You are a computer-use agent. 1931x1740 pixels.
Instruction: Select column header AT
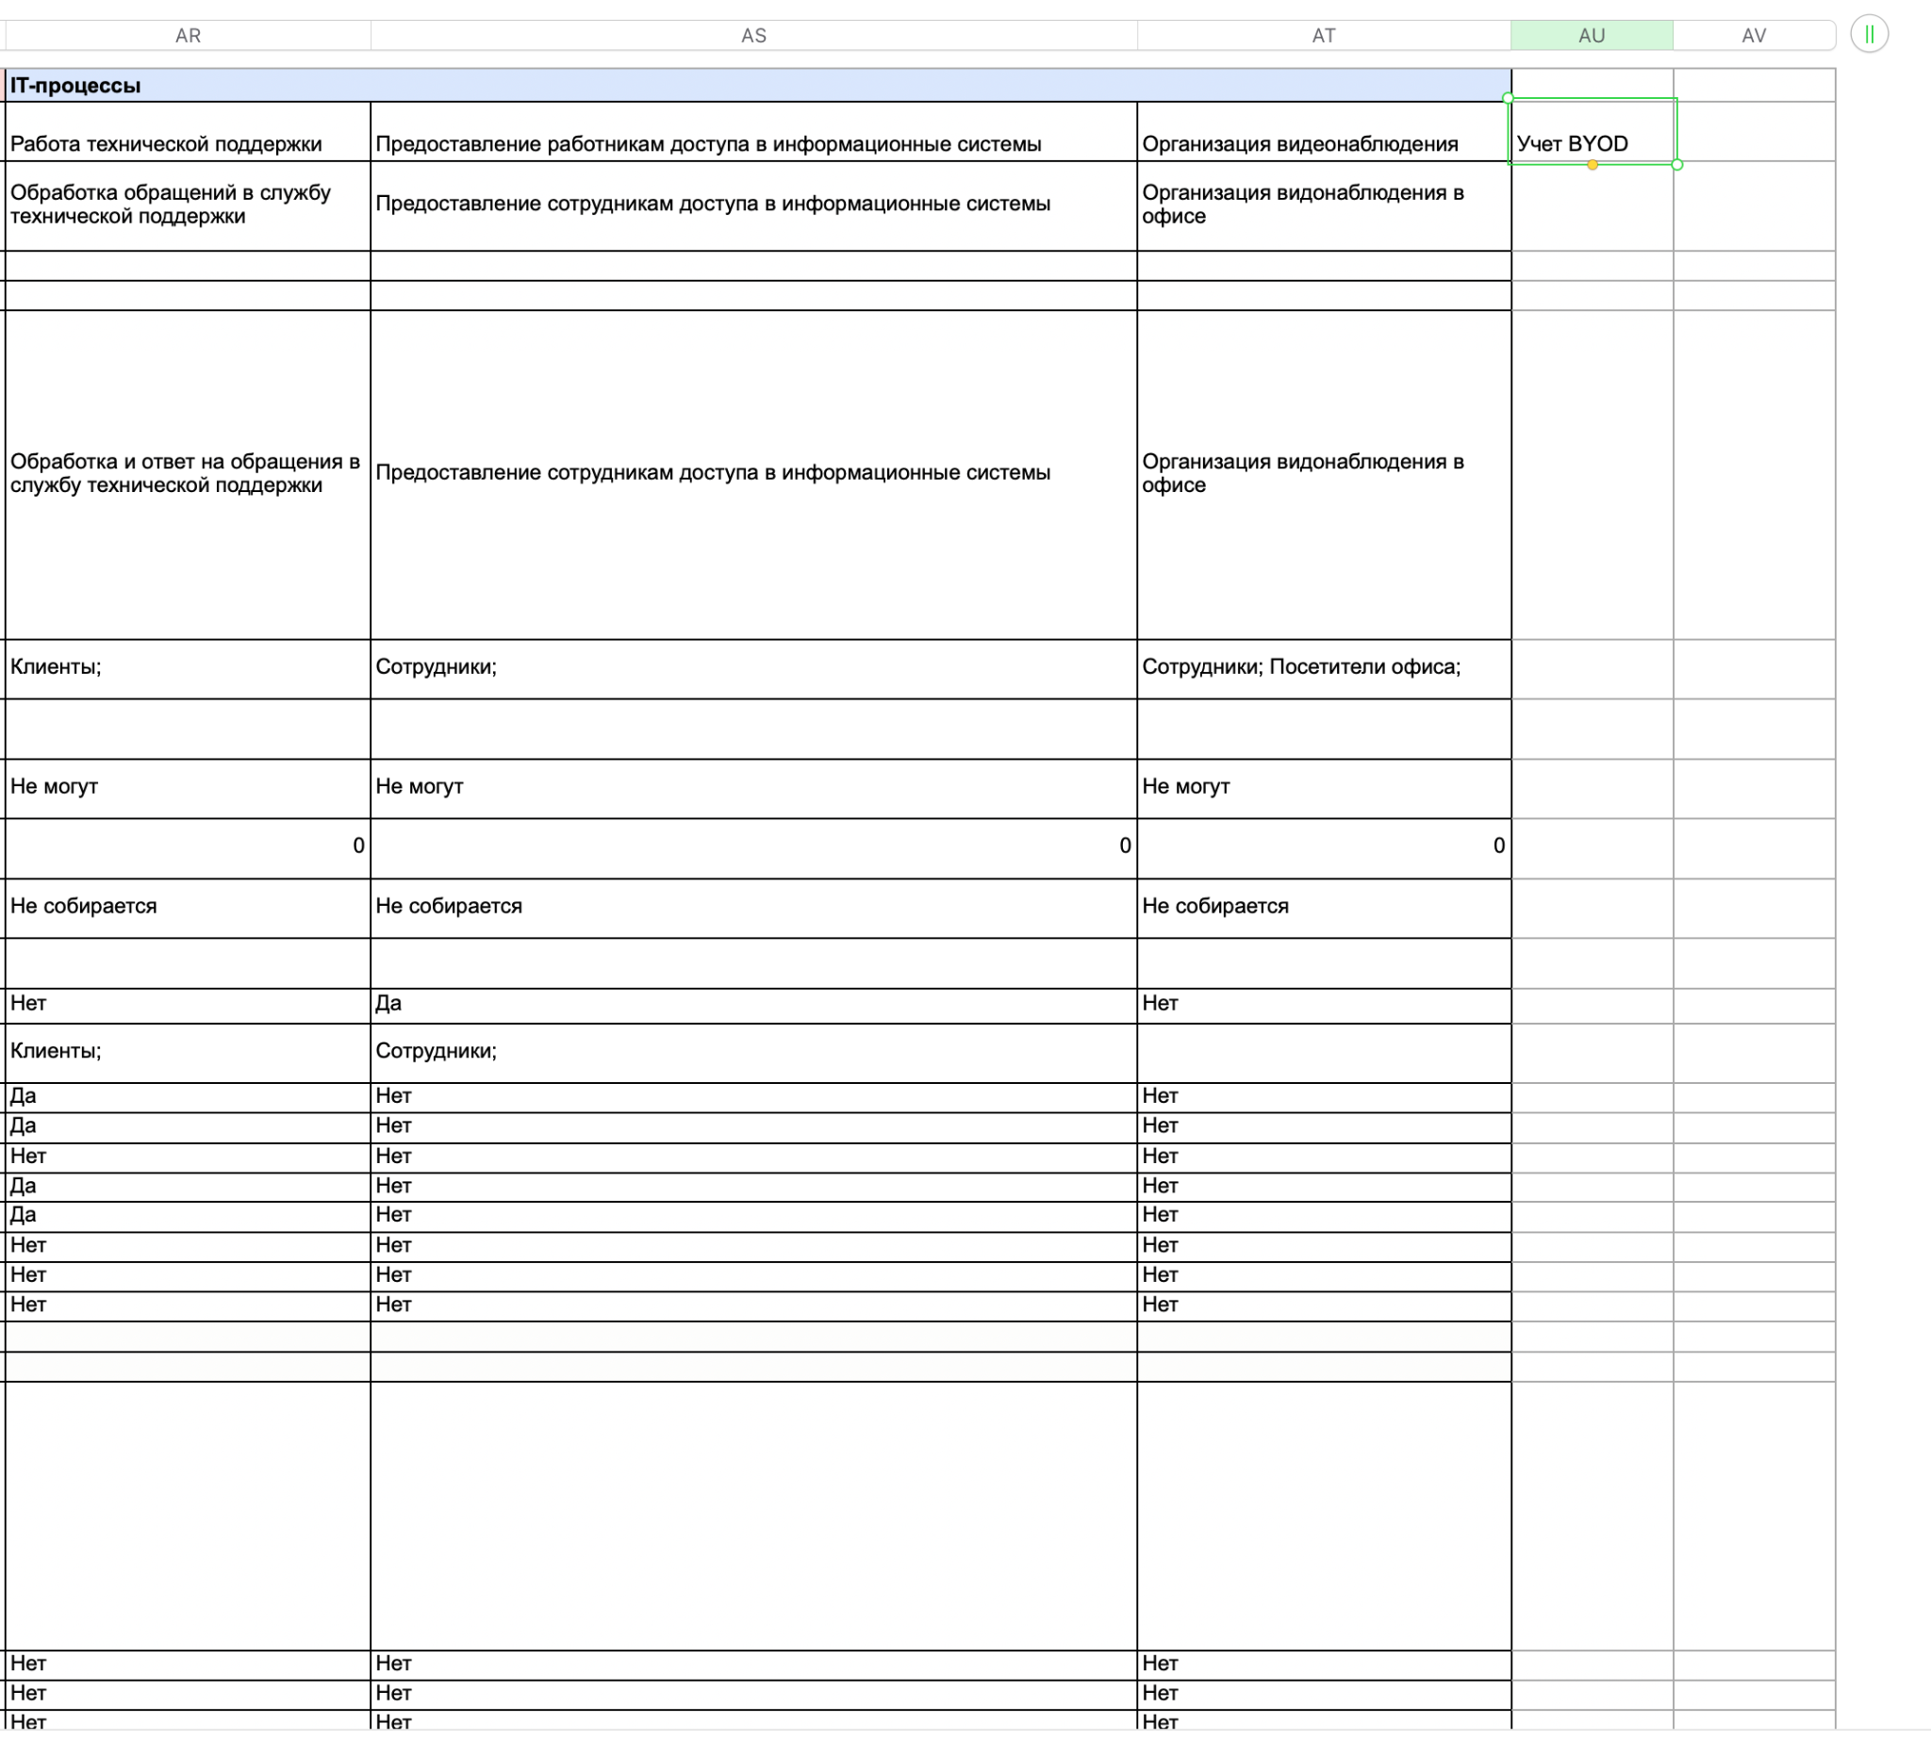point(1323,36)
